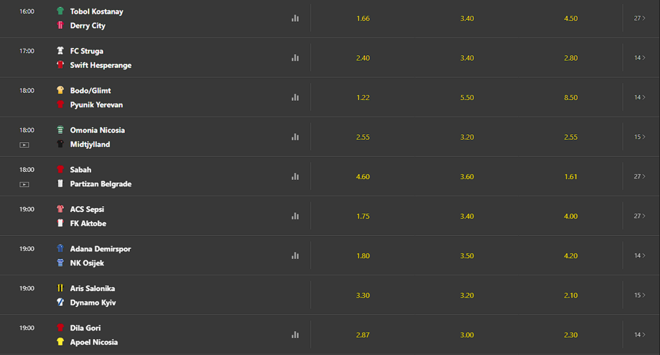This screenshot has width=660, height=355.
Task: Expand 15 more markets for Omonia Nicosia
Action: point(640,137)
